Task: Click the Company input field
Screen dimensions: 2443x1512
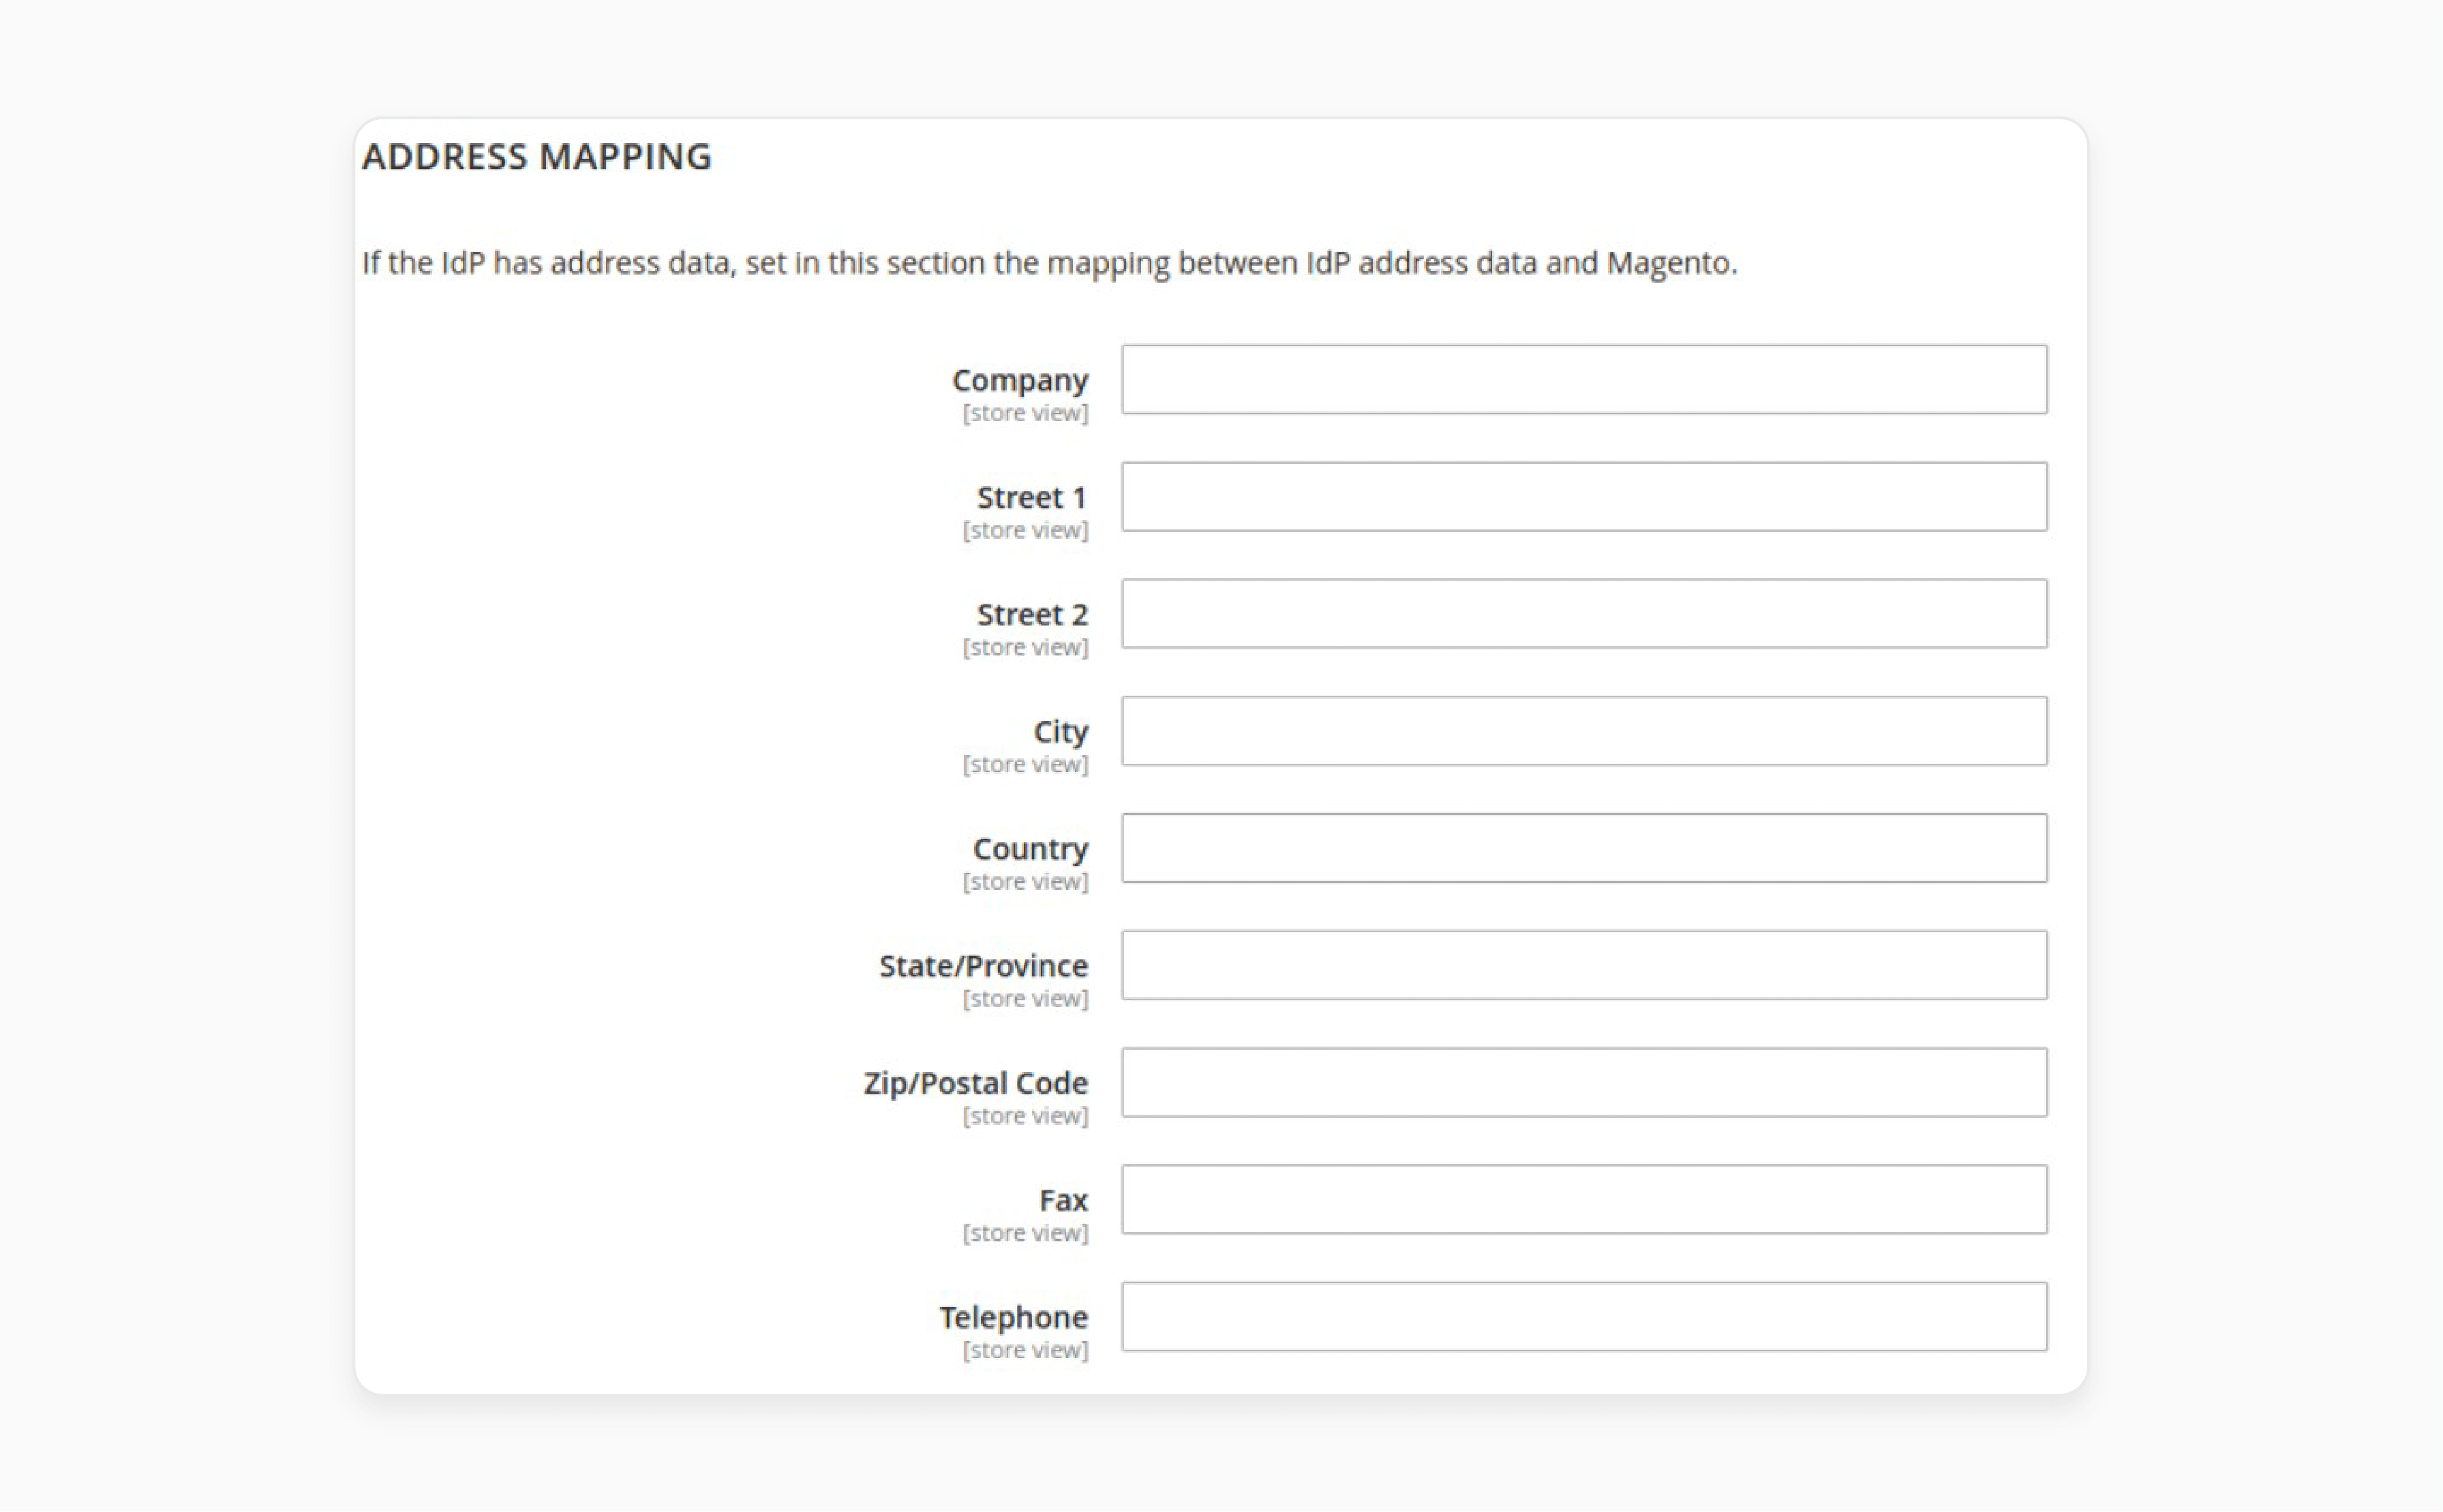Action: 1583,379
